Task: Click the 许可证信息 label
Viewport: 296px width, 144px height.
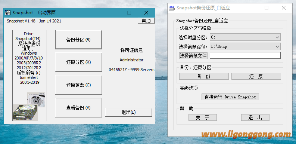Action: pyautogui.click(x=132, y=50)
